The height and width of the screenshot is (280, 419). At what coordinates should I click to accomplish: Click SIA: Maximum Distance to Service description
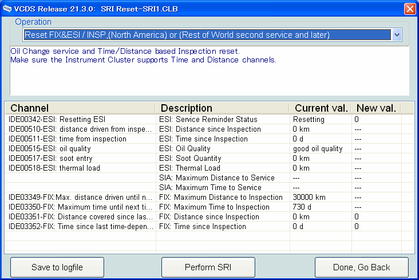[217, 178]
